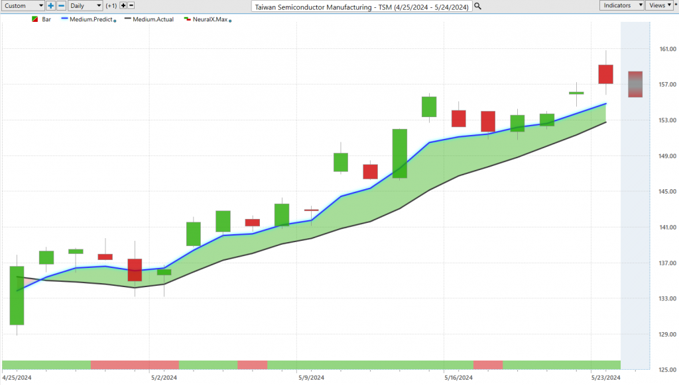Click the Bar legend label
The height and width of the screenshot is (385, 679).
tap(46, 20)
